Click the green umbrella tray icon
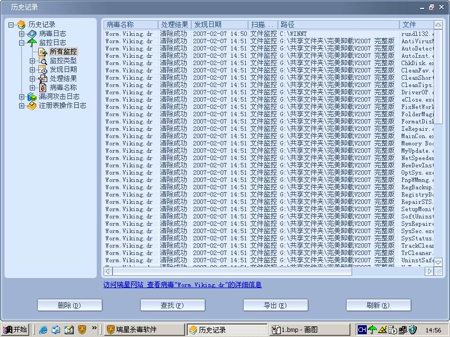 (x=372, y=329)
